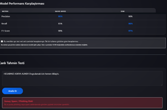The height and width of the screenshot is (110, 167).
Task: Click the Model Performans Karşılaştırması heading
Action: pyautogui.click(x=22, y=4)
